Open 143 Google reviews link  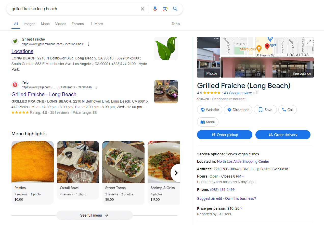point(238,93)
